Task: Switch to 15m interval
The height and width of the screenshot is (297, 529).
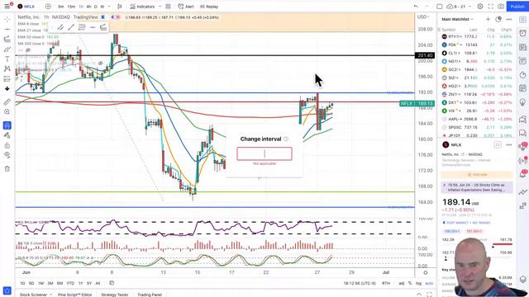Action: click(x=71, y=7)
